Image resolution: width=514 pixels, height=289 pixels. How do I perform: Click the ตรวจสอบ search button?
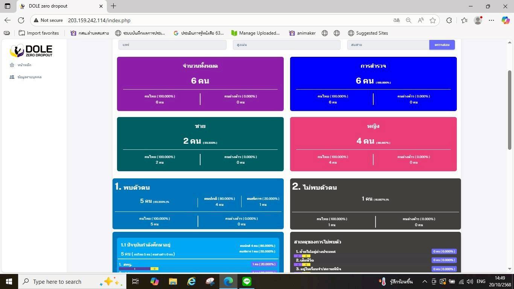442,45
